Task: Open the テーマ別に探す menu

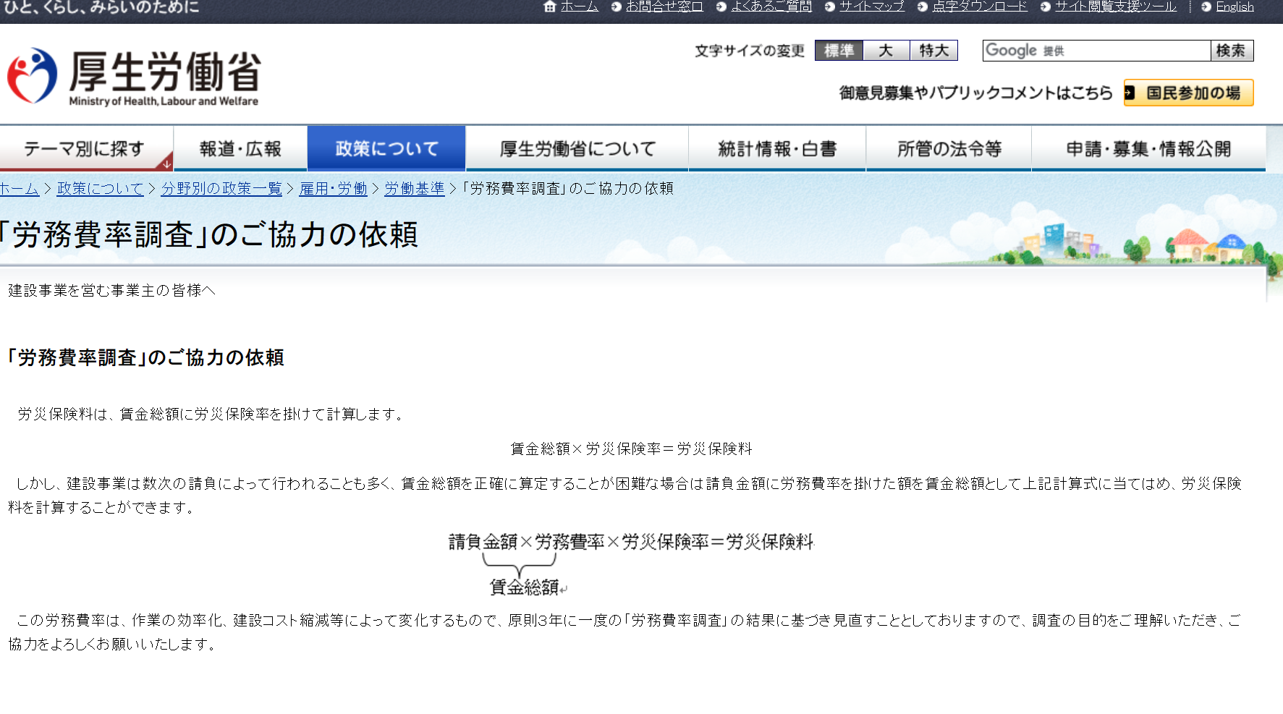Action: (84, 149)
